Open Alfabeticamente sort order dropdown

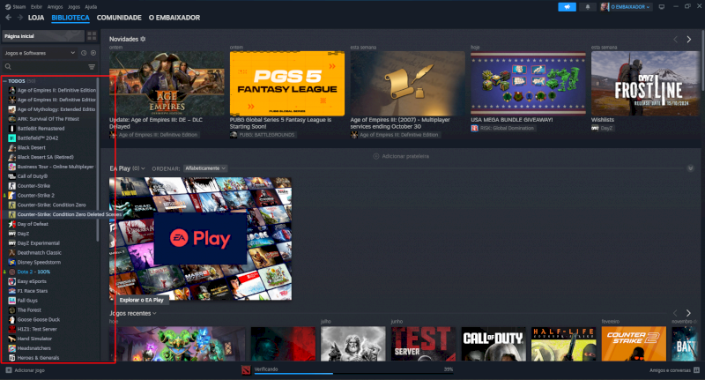pyautogui.click(x=205, y=168)
